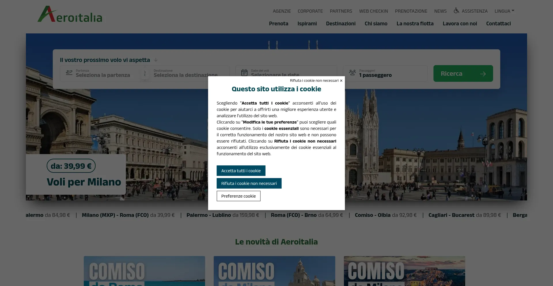Click Milano (MXP) - Roma (FCO) fare link

tap(128, 215)
